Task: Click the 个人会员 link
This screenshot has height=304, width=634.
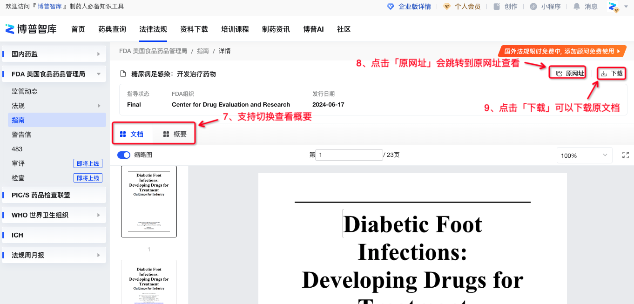Action: tap(467, 7)
